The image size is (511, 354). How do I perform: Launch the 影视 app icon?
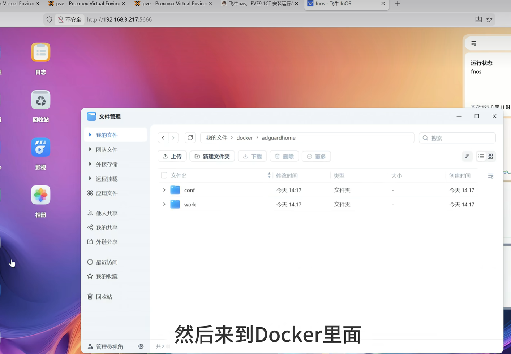tap(40, 148)
